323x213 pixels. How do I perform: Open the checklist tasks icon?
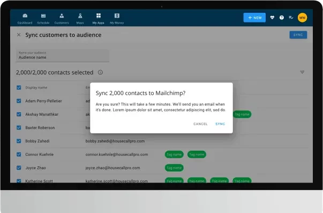point(291,18)
